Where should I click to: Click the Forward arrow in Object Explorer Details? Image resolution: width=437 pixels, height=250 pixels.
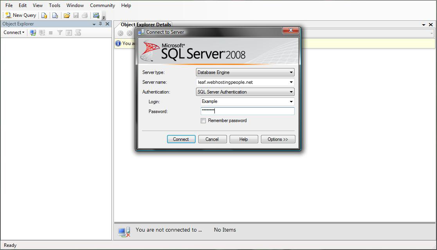pyautogui.click(x=129, y=33)
